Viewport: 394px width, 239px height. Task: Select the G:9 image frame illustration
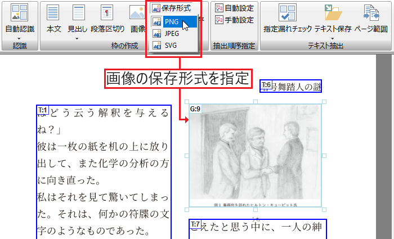pyautogui.click(x=255, y=156)
